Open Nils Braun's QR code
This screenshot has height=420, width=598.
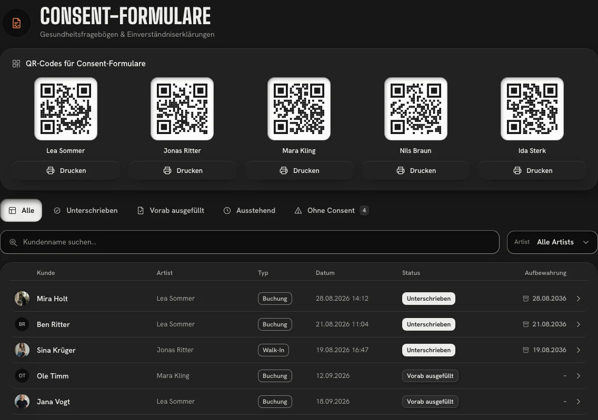click(416, 109)
